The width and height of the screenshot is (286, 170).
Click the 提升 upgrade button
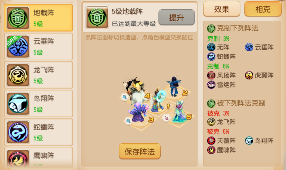click(177, 17)
